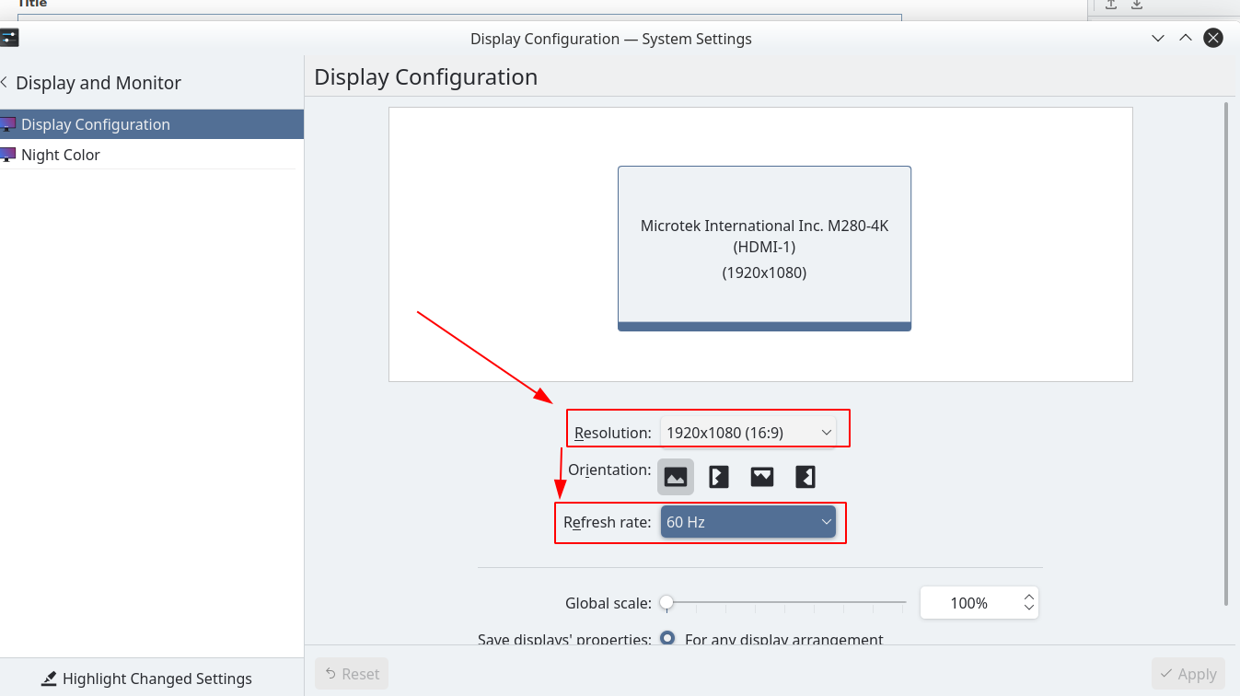Pick the fourth orientation icon, rotated counter-clockwise
The height and width of the screenshot is (696, 1240).
click(x=805, y=477)
